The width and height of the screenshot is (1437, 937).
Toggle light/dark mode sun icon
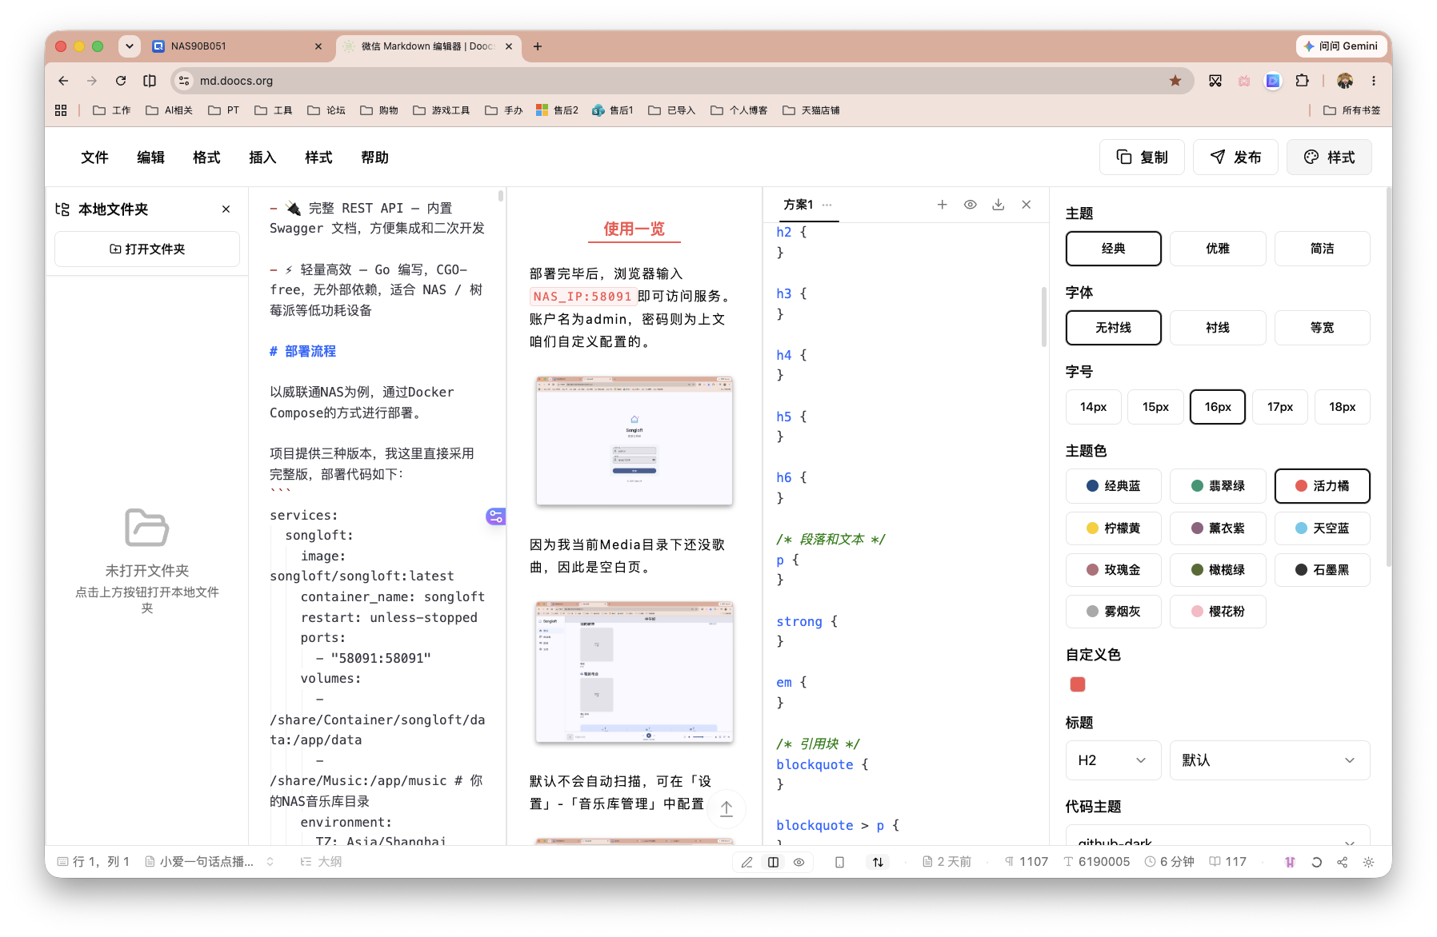[1369, 862]
